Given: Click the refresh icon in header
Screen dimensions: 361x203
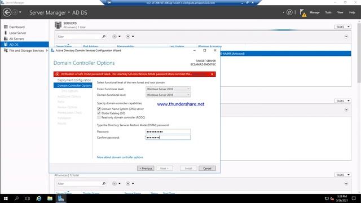Looking at the screenshot, I should (289, 12).
